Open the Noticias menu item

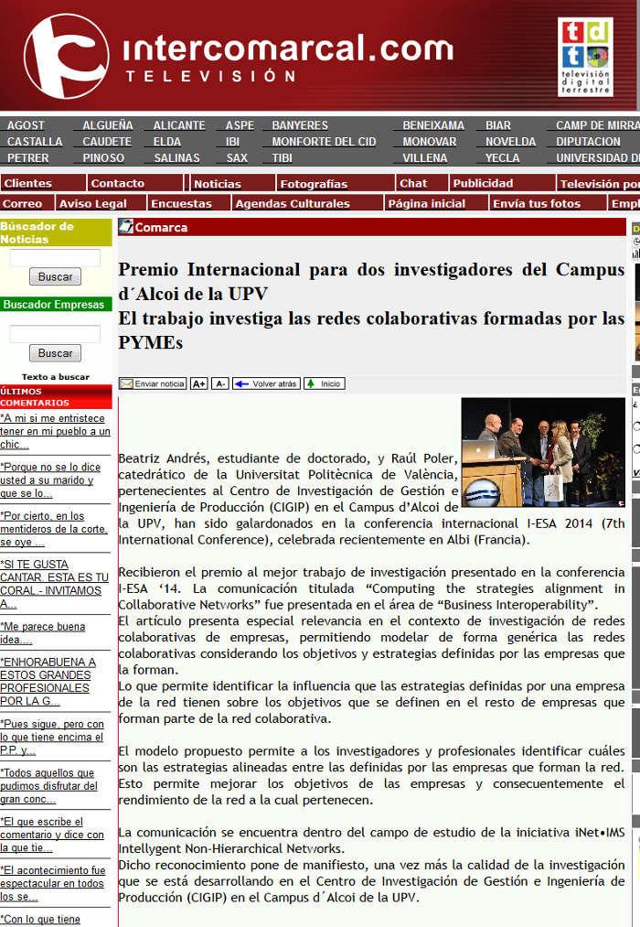coord(217,184)
